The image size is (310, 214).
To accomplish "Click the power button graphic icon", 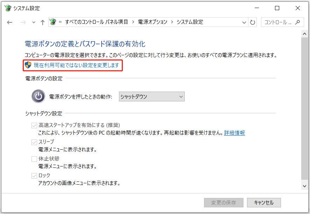I will (x=38, y=96).
